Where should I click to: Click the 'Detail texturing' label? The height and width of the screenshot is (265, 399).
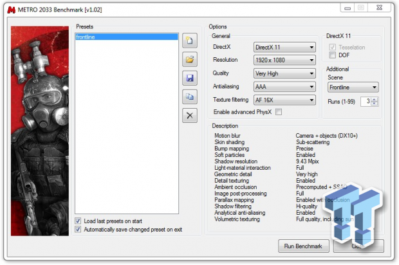click(x=232, y=181)
